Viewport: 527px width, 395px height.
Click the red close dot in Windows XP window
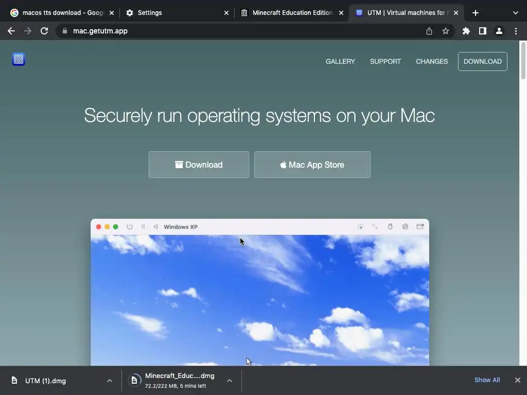click(98, 227)
